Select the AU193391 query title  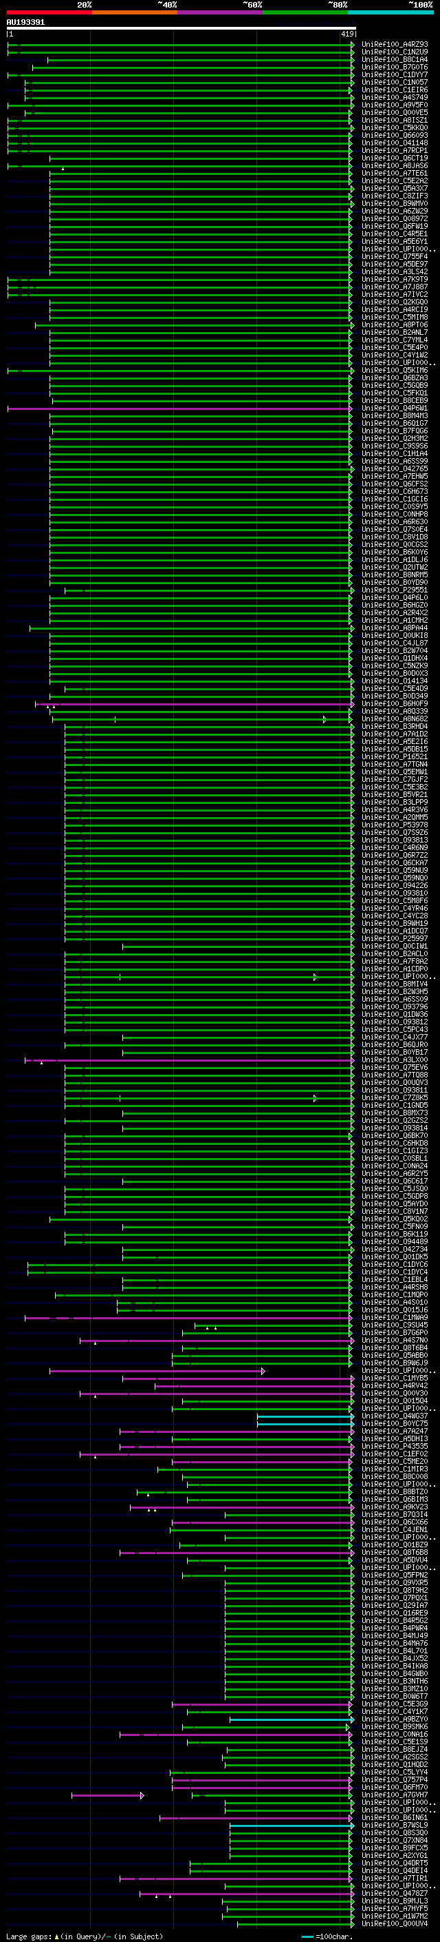coord(25,22)
